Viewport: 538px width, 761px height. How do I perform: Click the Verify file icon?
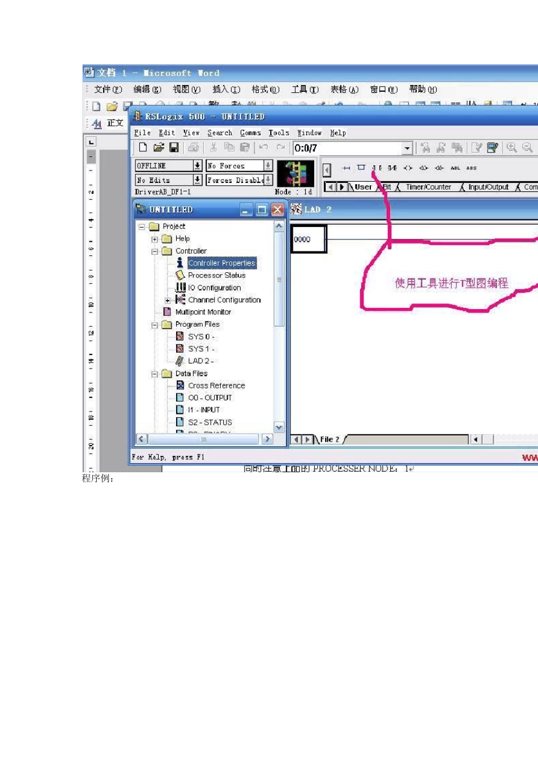click(477, 148)
